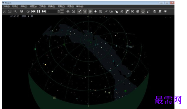Decrease time step with down arrow
The height and width of the screenshot is (109, 187).
(62, 12)
